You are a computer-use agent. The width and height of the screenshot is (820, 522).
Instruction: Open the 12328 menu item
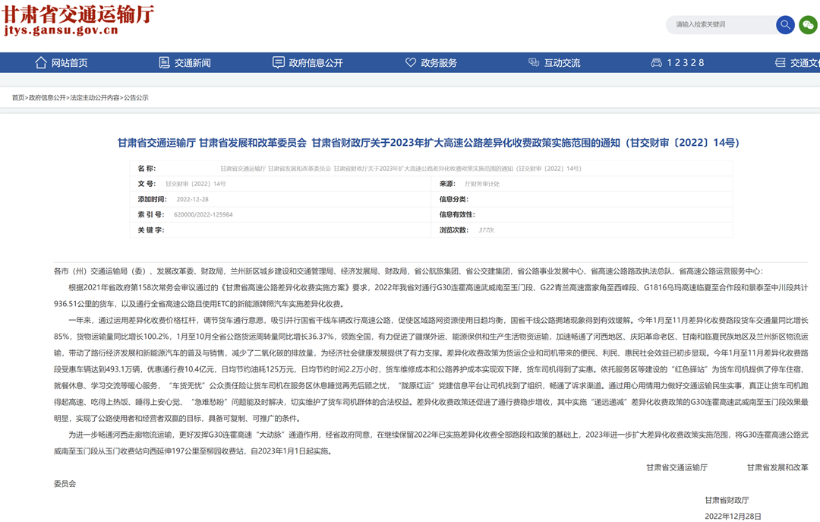pyautogui.click(x=686, y=63)
